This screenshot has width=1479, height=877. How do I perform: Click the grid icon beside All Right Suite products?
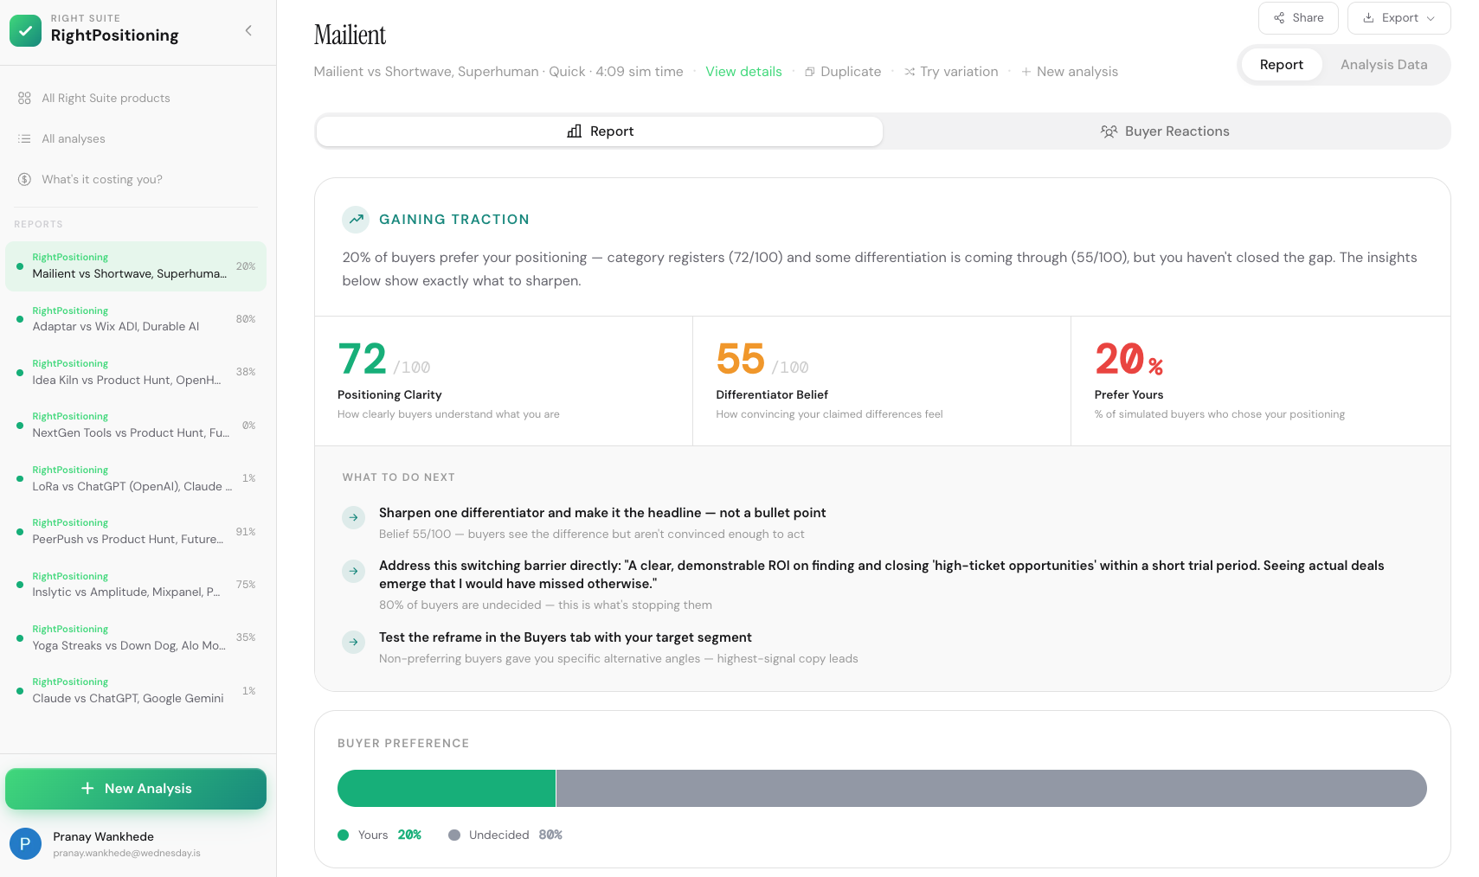(x=24, y=98)
